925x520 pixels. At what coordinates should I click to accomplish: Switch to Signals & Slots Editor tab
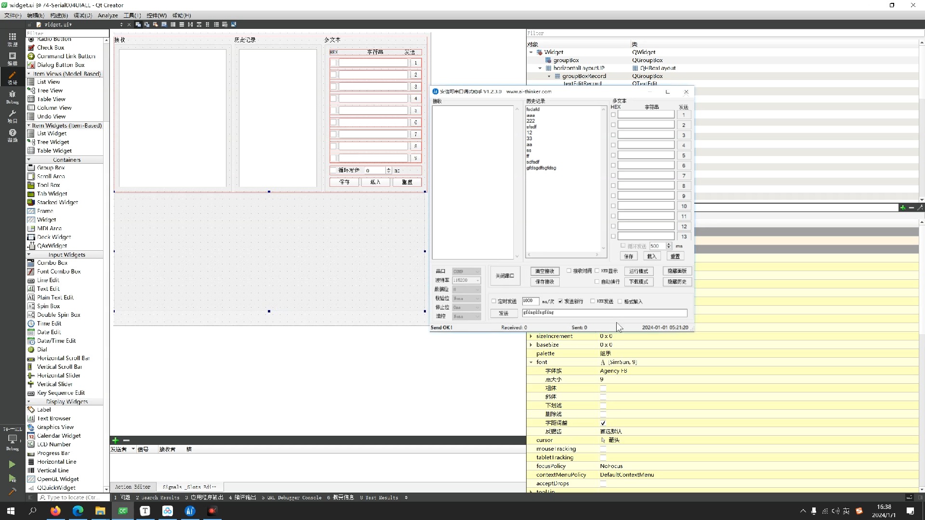pyautogui.click(x=189, y=487)
